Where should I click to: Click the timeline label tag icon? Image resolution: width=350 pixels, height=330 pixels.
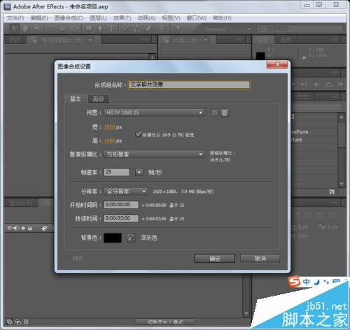[44, 228]
